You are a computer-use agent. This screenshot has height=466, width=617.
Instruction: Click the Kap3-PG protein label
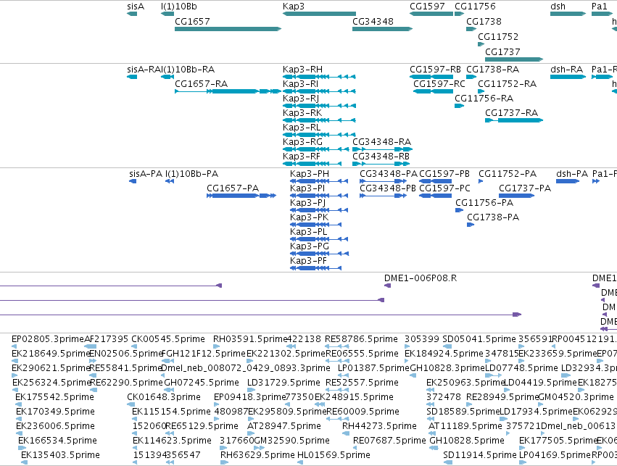pos(310,246)
